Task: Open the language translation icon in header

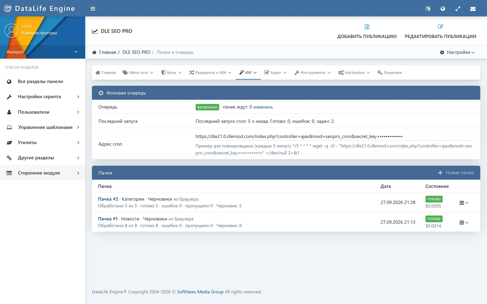Action: (428, 9)
